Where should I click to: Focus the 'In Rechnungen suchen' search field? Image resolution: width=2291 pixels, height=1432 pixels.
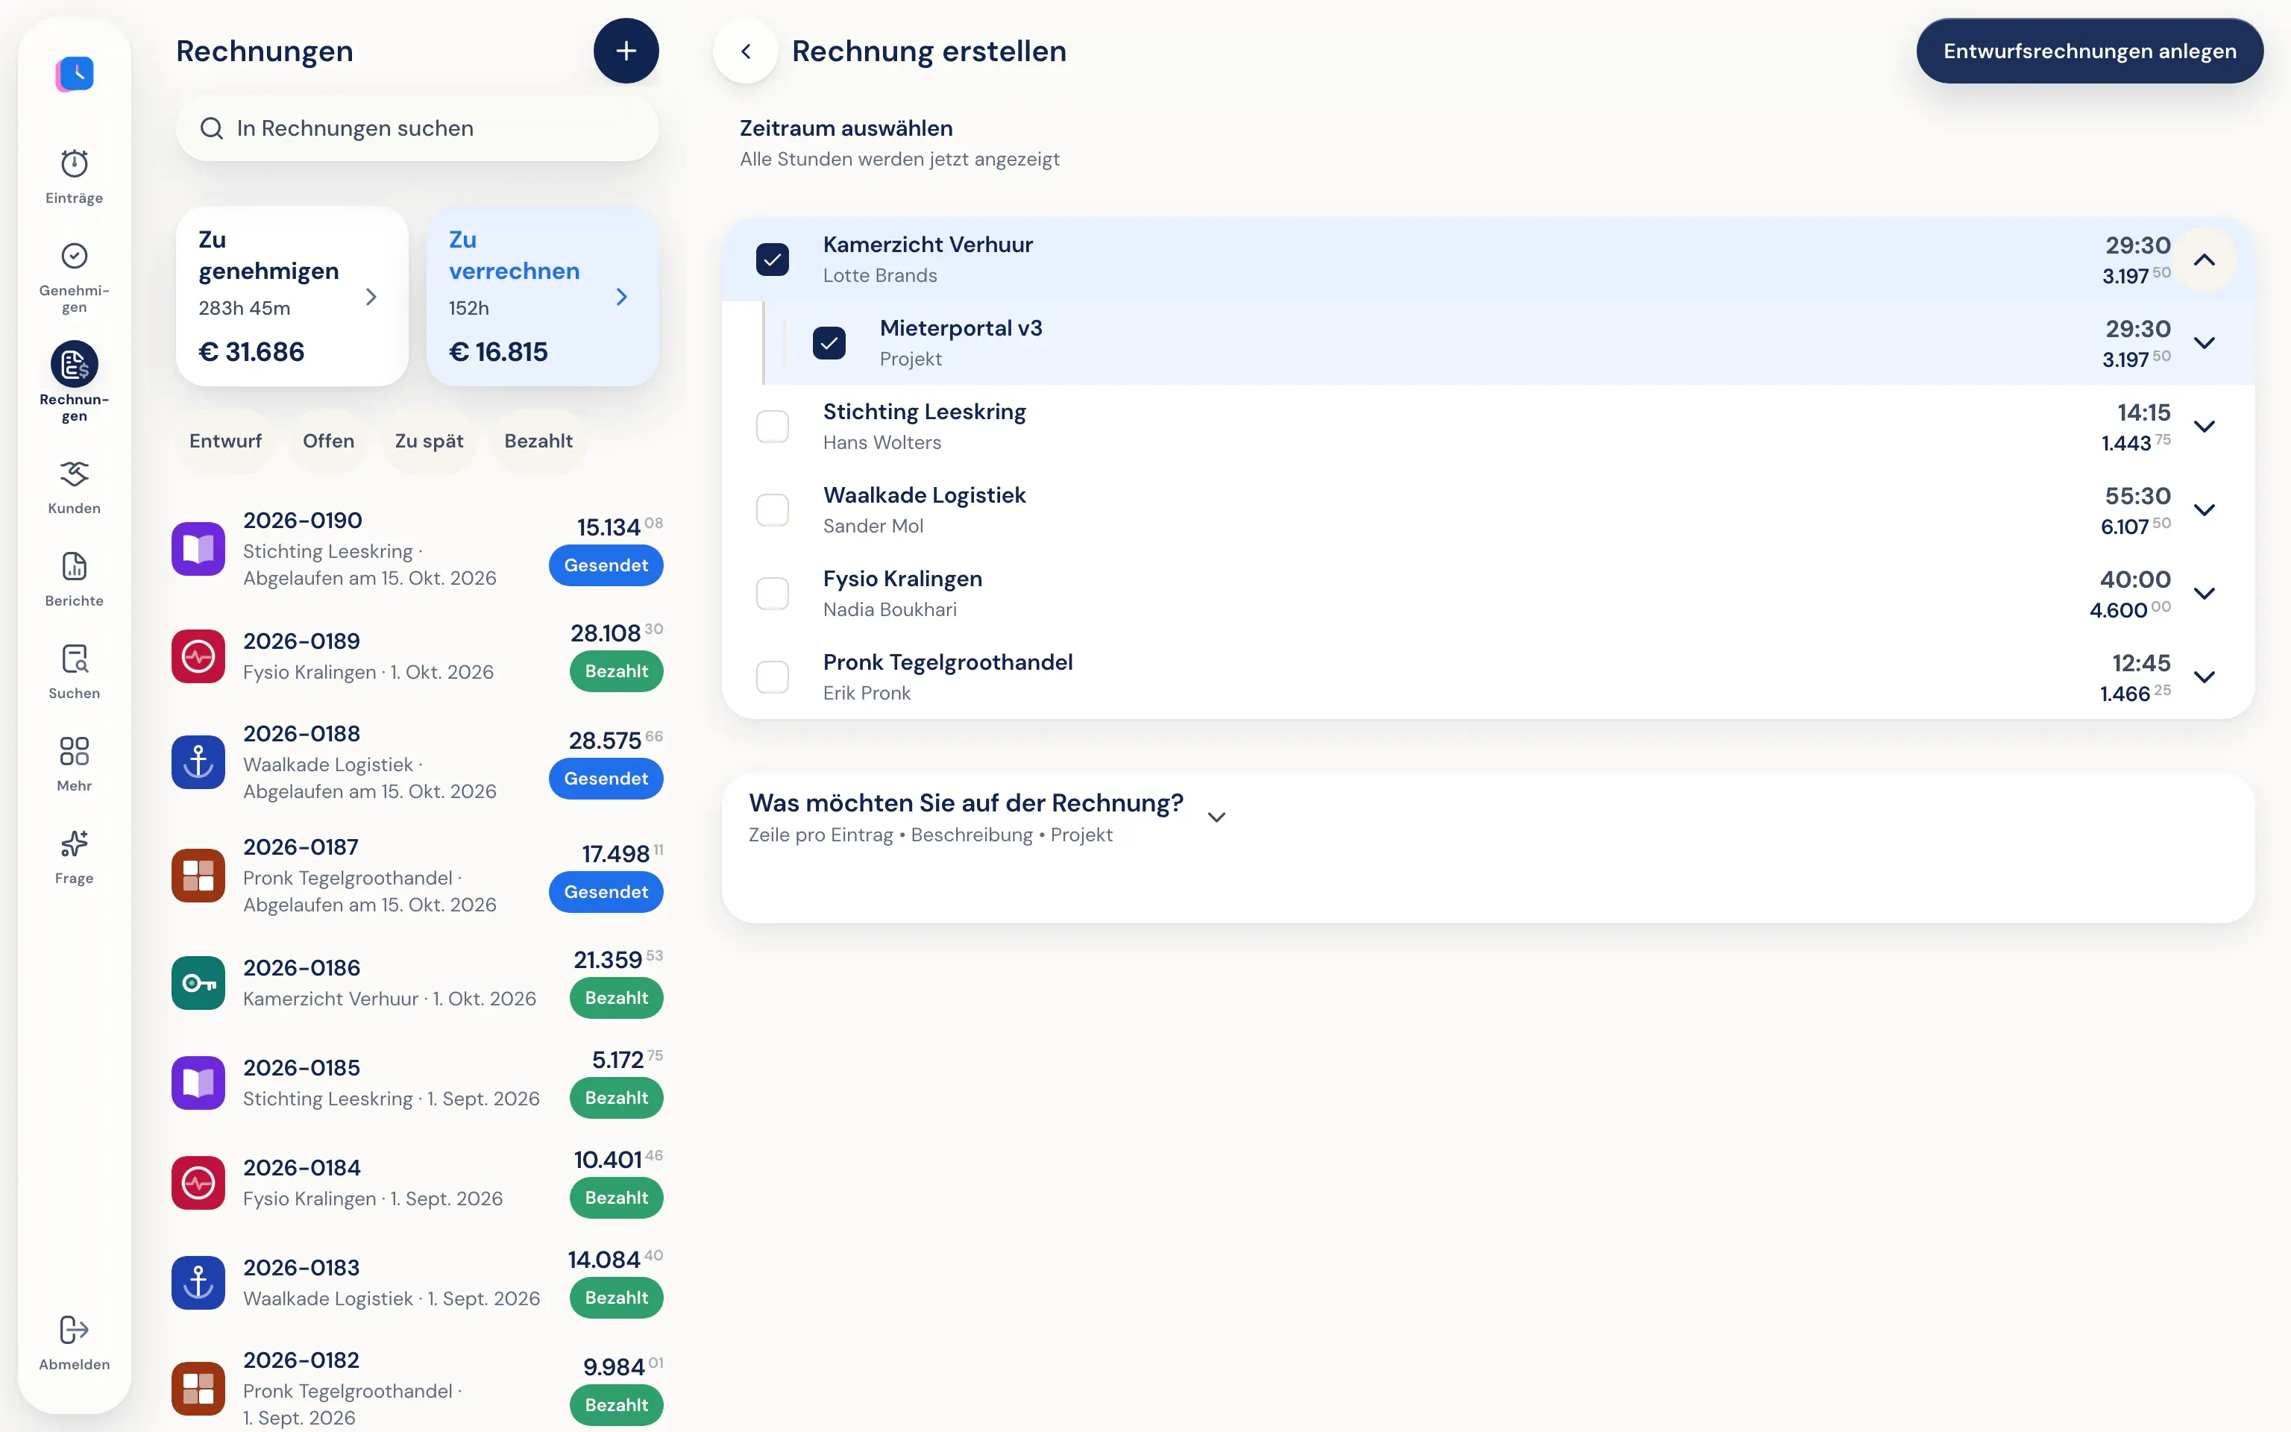pos(418,128)
